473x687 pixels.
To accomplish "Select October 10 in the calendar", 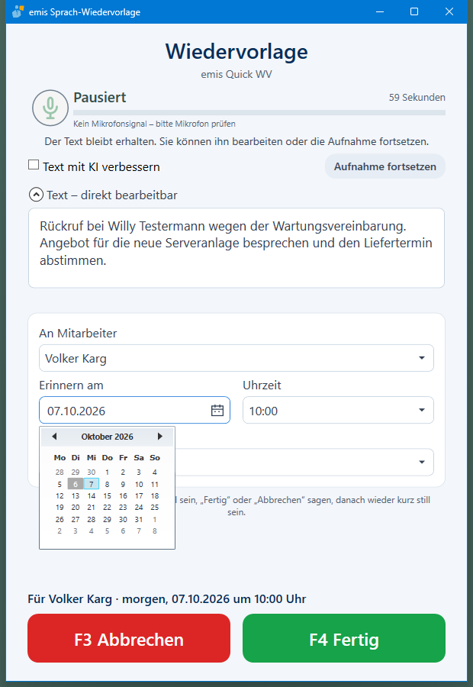I will (139, 484).
